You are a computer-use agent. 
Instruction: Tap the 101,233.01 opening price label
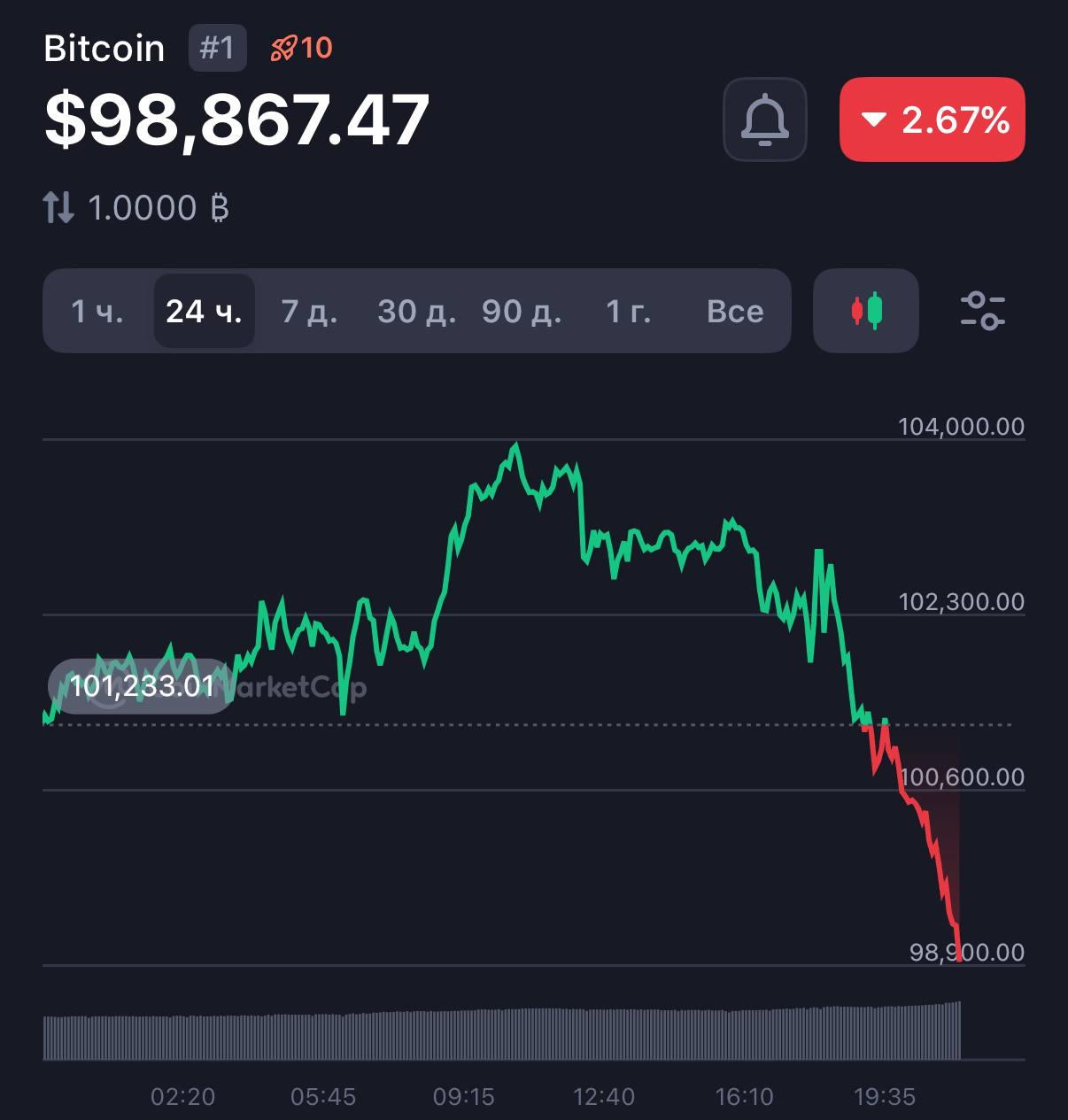click(x=142, y=686)
